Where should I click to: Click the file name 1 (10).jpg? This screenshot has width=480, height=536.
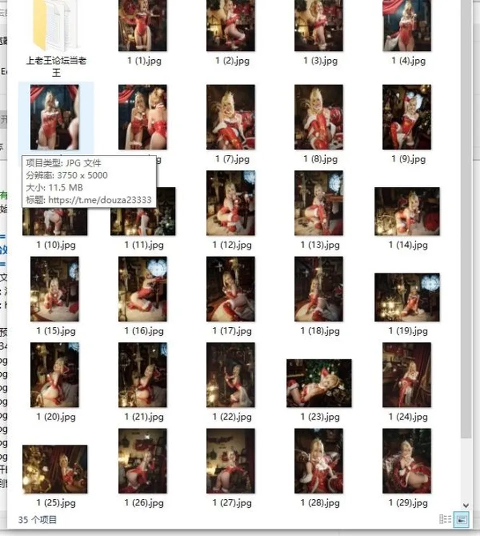coord(56,245)
